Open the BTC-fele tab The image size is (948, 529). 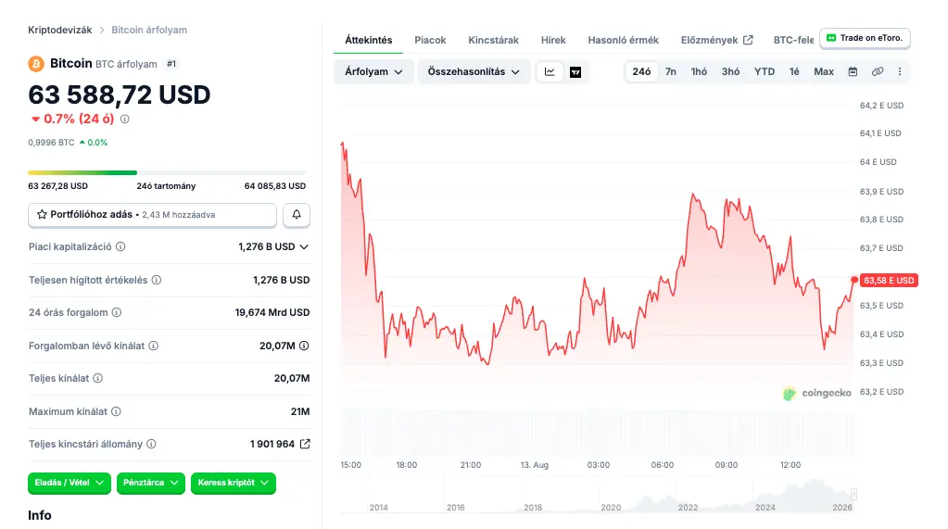793,40
